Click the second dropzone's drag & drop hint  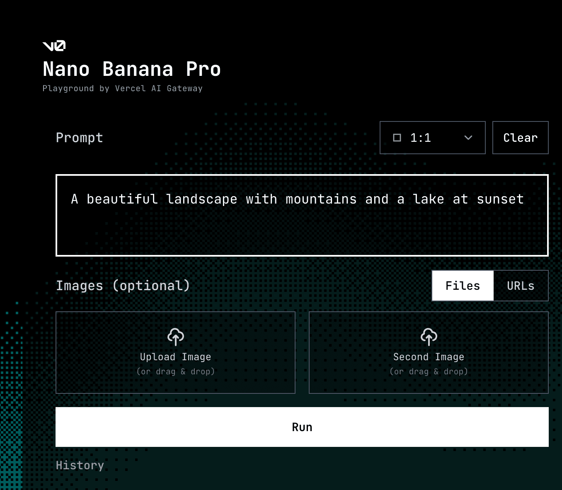pyautogui.click(x=429, y=371)
